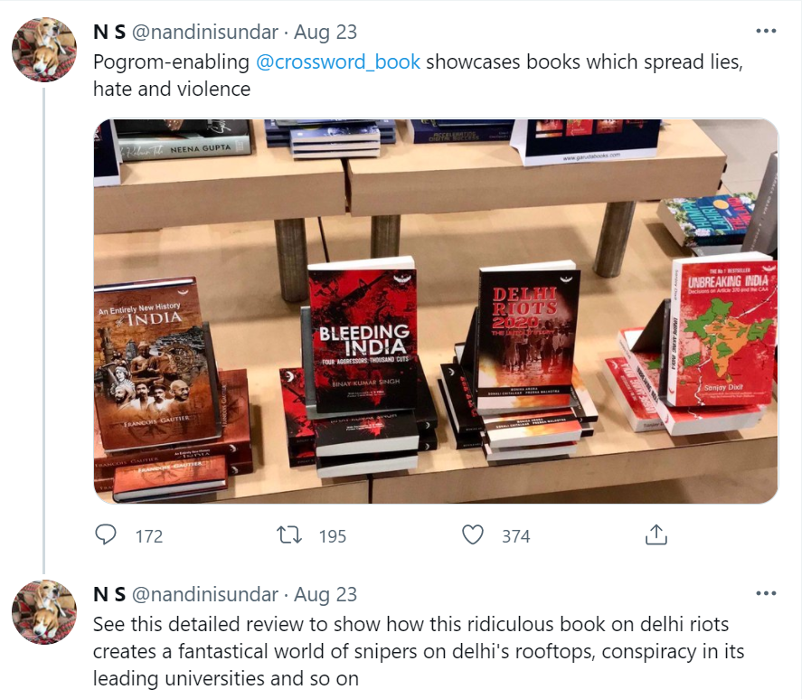Open the @nandinisundar handle on second tweet
811x699 pixels.
tap(205, 595)
